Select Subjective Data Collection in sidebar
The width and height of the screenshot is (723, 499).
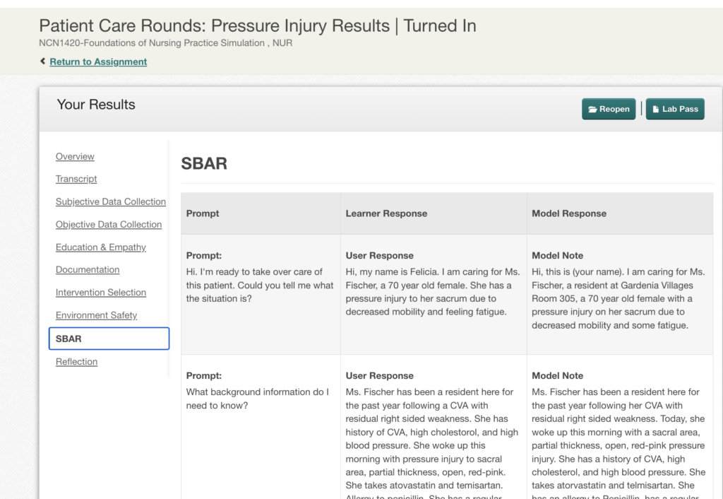pyautogui.click(x=111, y=201)
